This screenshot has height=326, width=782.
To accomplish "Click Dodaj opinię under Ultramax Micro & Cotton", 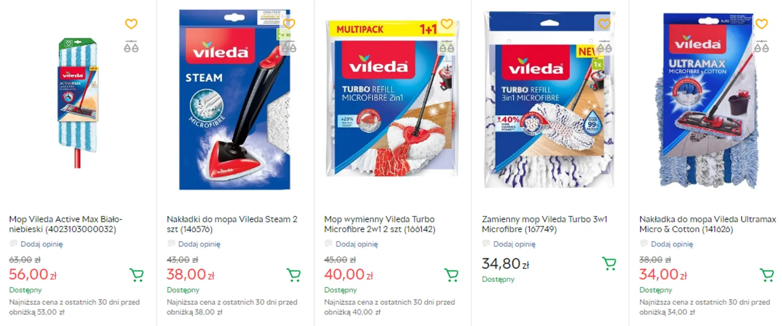I will point(672,244).
